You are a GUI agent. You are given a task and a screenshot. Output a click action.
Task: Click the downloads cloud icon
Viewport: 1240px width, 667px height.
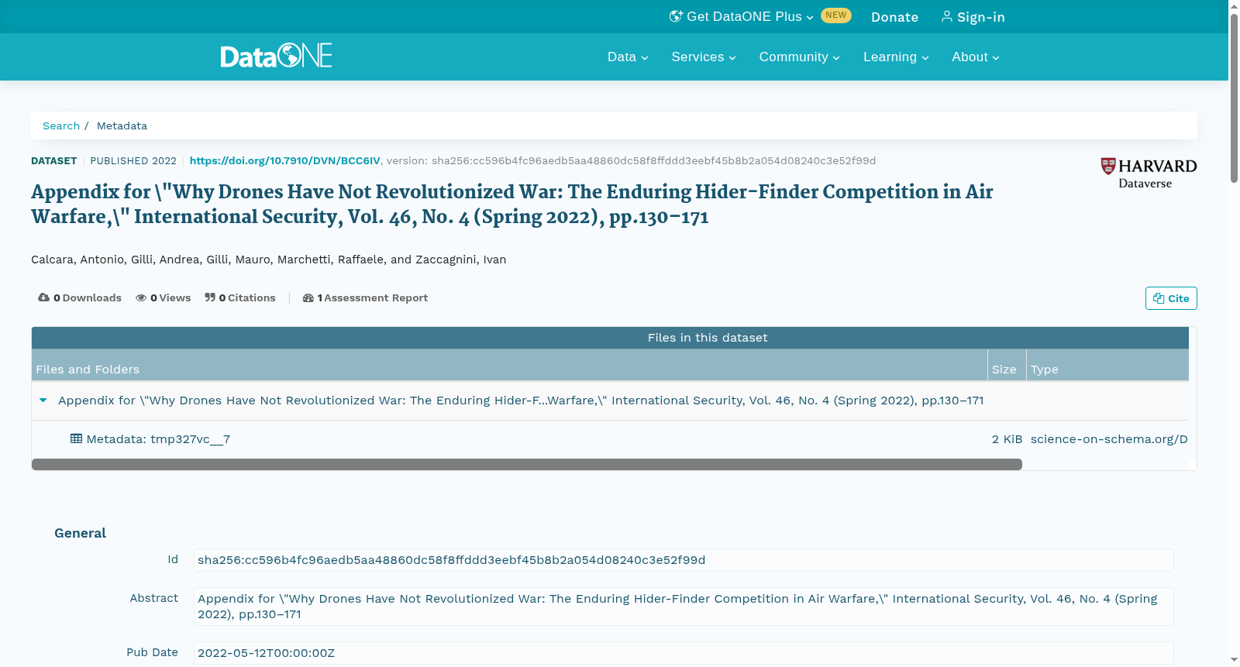coord(43,297)
